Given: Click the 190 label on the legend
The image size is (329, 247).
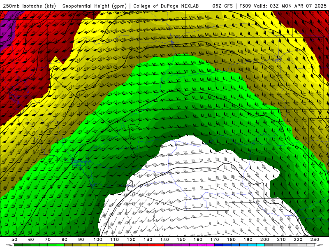Looking at the screenshot, I should coord(248,240).
